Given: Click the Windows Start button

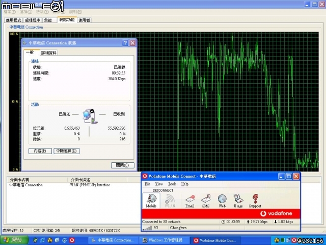Looking at the screenshot, I should click(14, 240).
